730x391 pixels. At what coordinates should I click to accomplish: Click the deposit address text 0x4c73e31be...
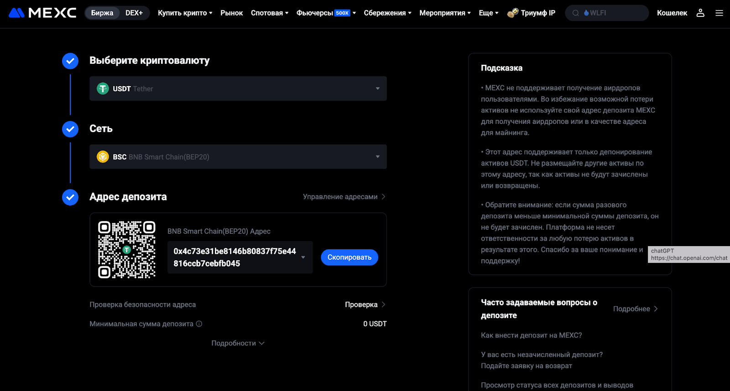coord(235,257)
